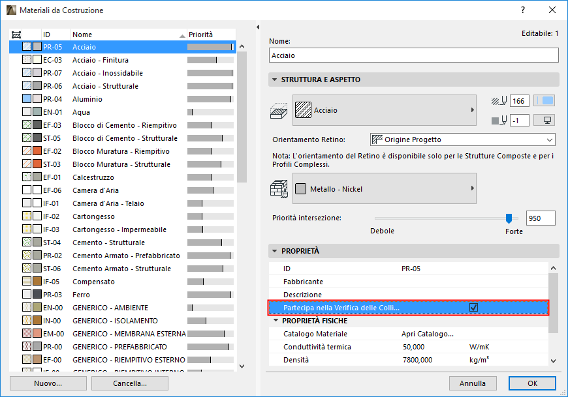This screenshot has height=397, width=568.
Task: Collapse the PROPRIETÀ FISICHE group
Action: [x=276, y=320]
